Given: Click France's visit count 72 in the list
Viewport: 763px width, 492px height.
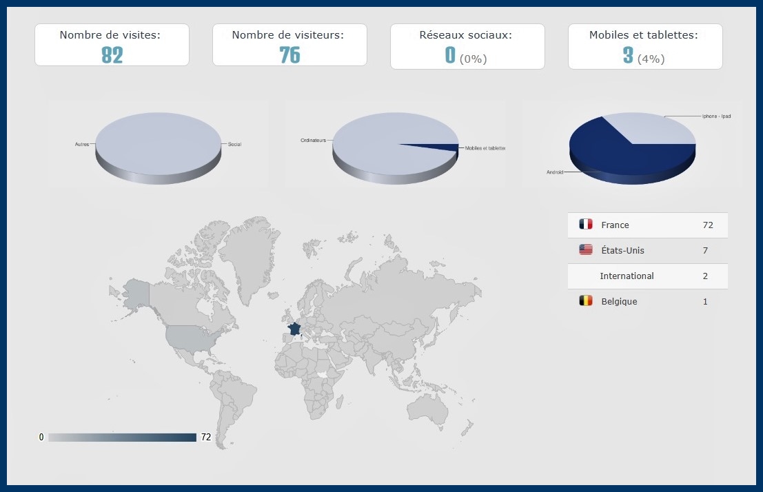Looking at the screenshot, I should [708, 225].
